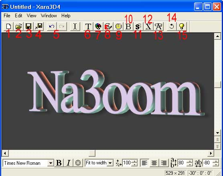Open the File menu
This screenshot has width=223, height=176.
(x=7, y=16)
